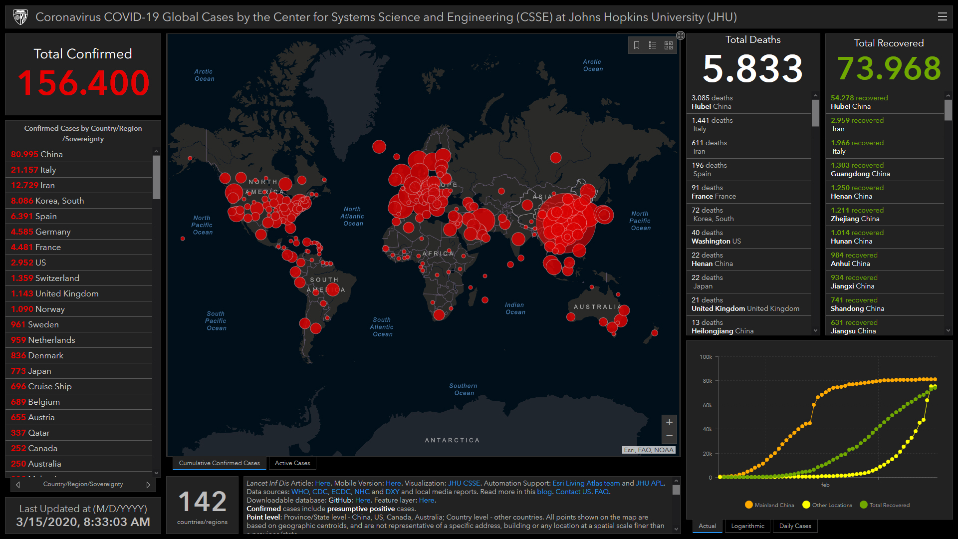Select Washington US deaths row
The height and width of the screenshot is (539, 958).
coord(749,237)
